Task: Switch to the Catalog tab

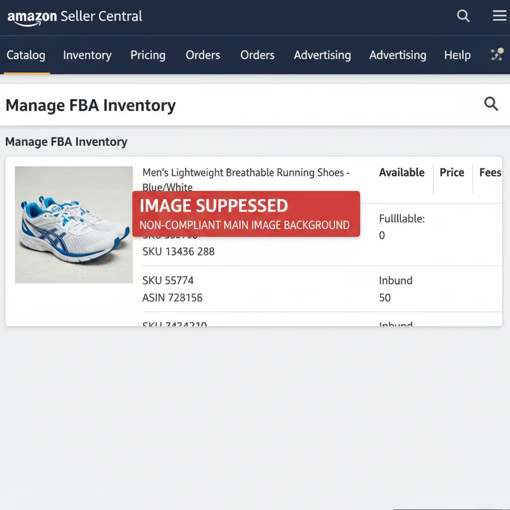Action: pyautogui.click(x=26, y=55)
